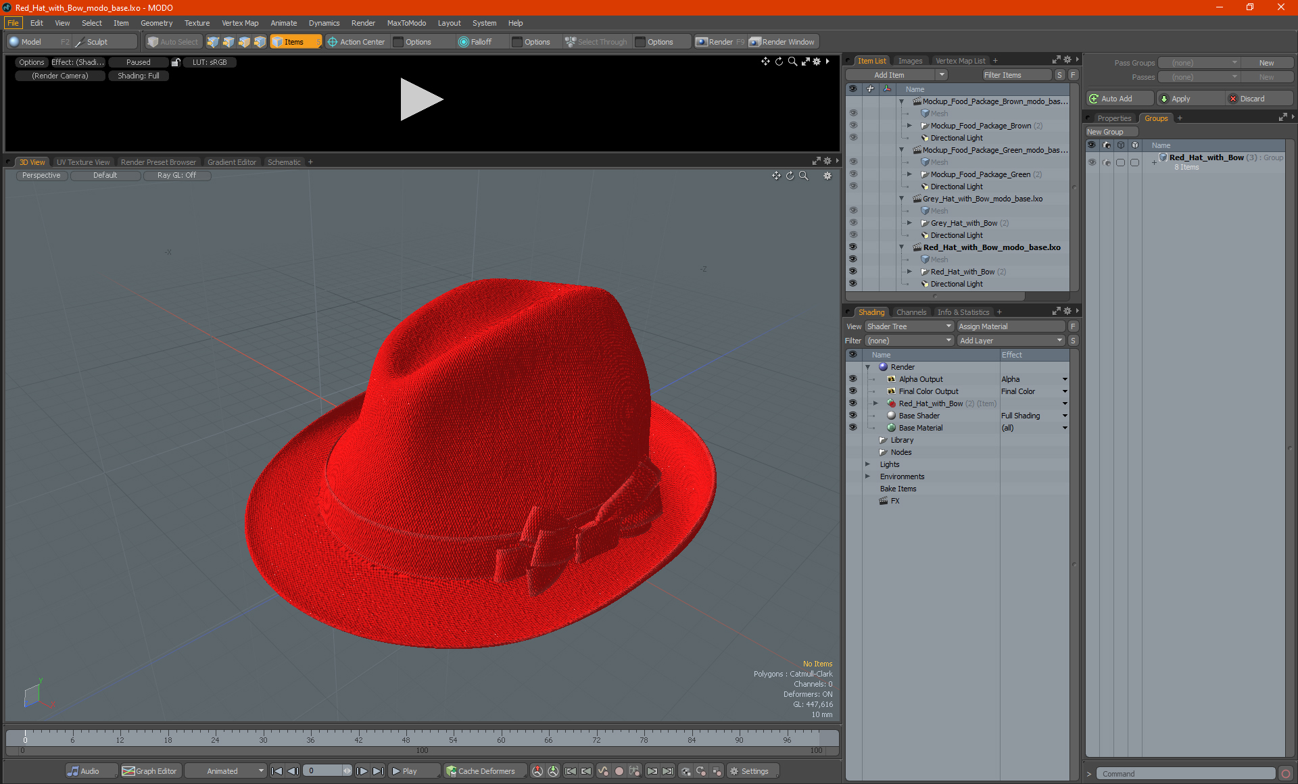Toggle visibility of Final Color Output layer
The image size is (1298, 784).
point(852,391)
